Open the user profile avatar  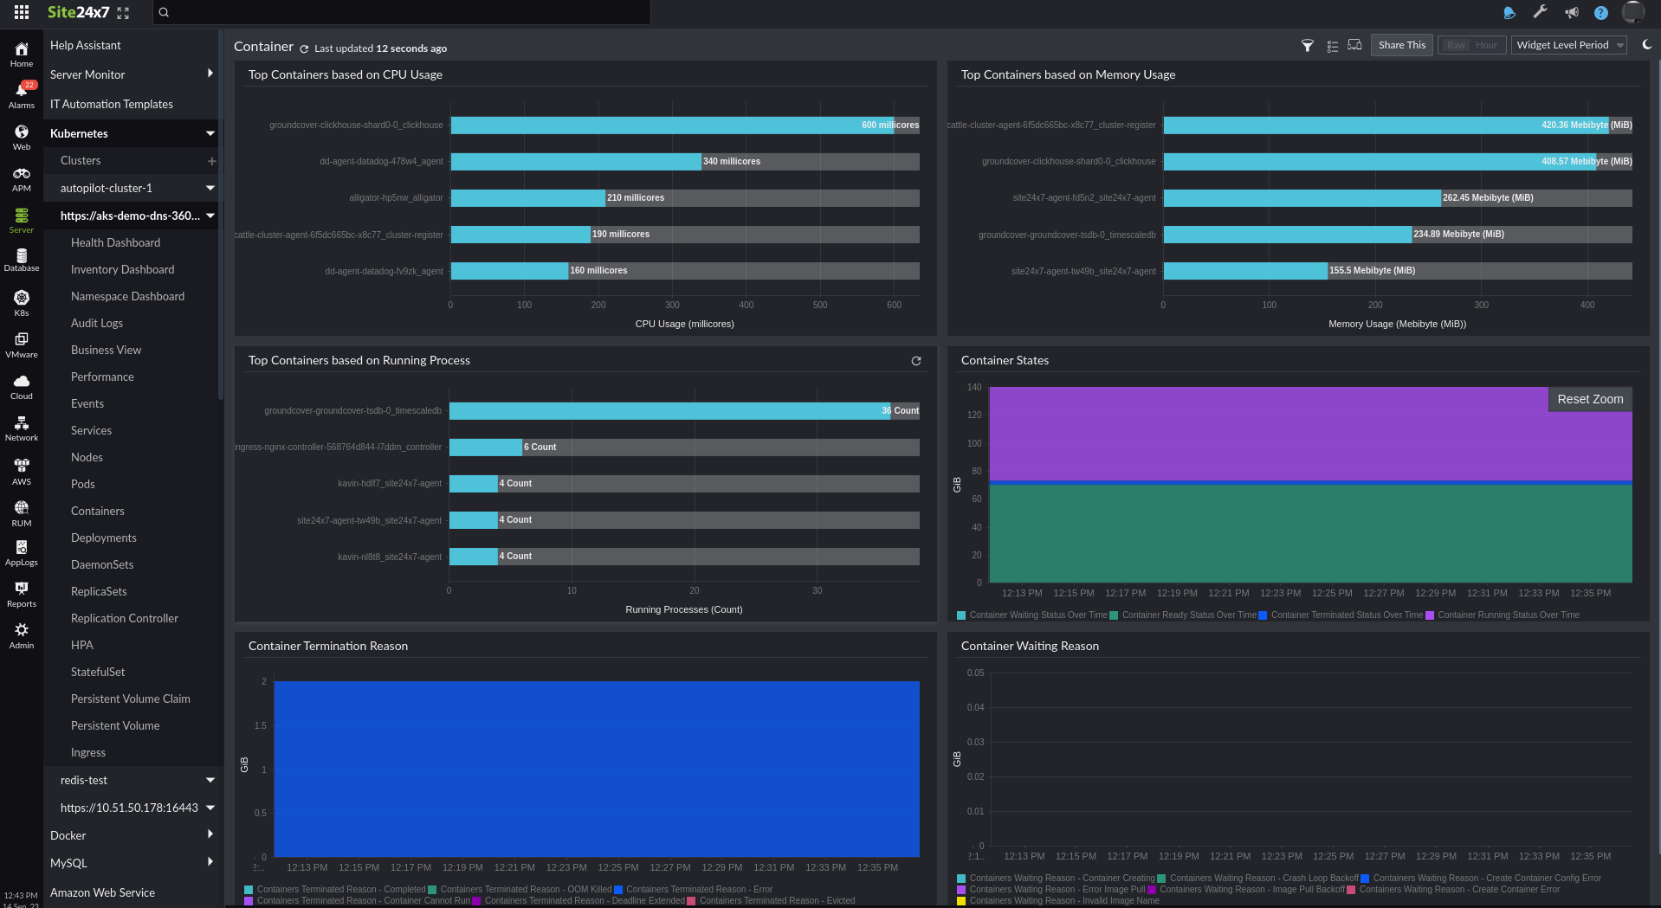point(1633,12)
